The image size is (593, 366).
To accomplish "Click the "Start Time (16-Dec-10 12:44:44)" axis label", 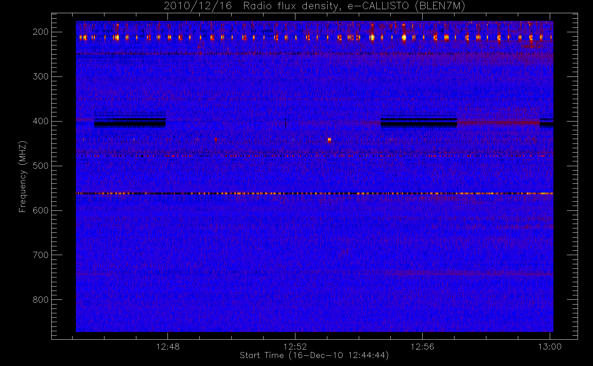I will pos(314,355).
